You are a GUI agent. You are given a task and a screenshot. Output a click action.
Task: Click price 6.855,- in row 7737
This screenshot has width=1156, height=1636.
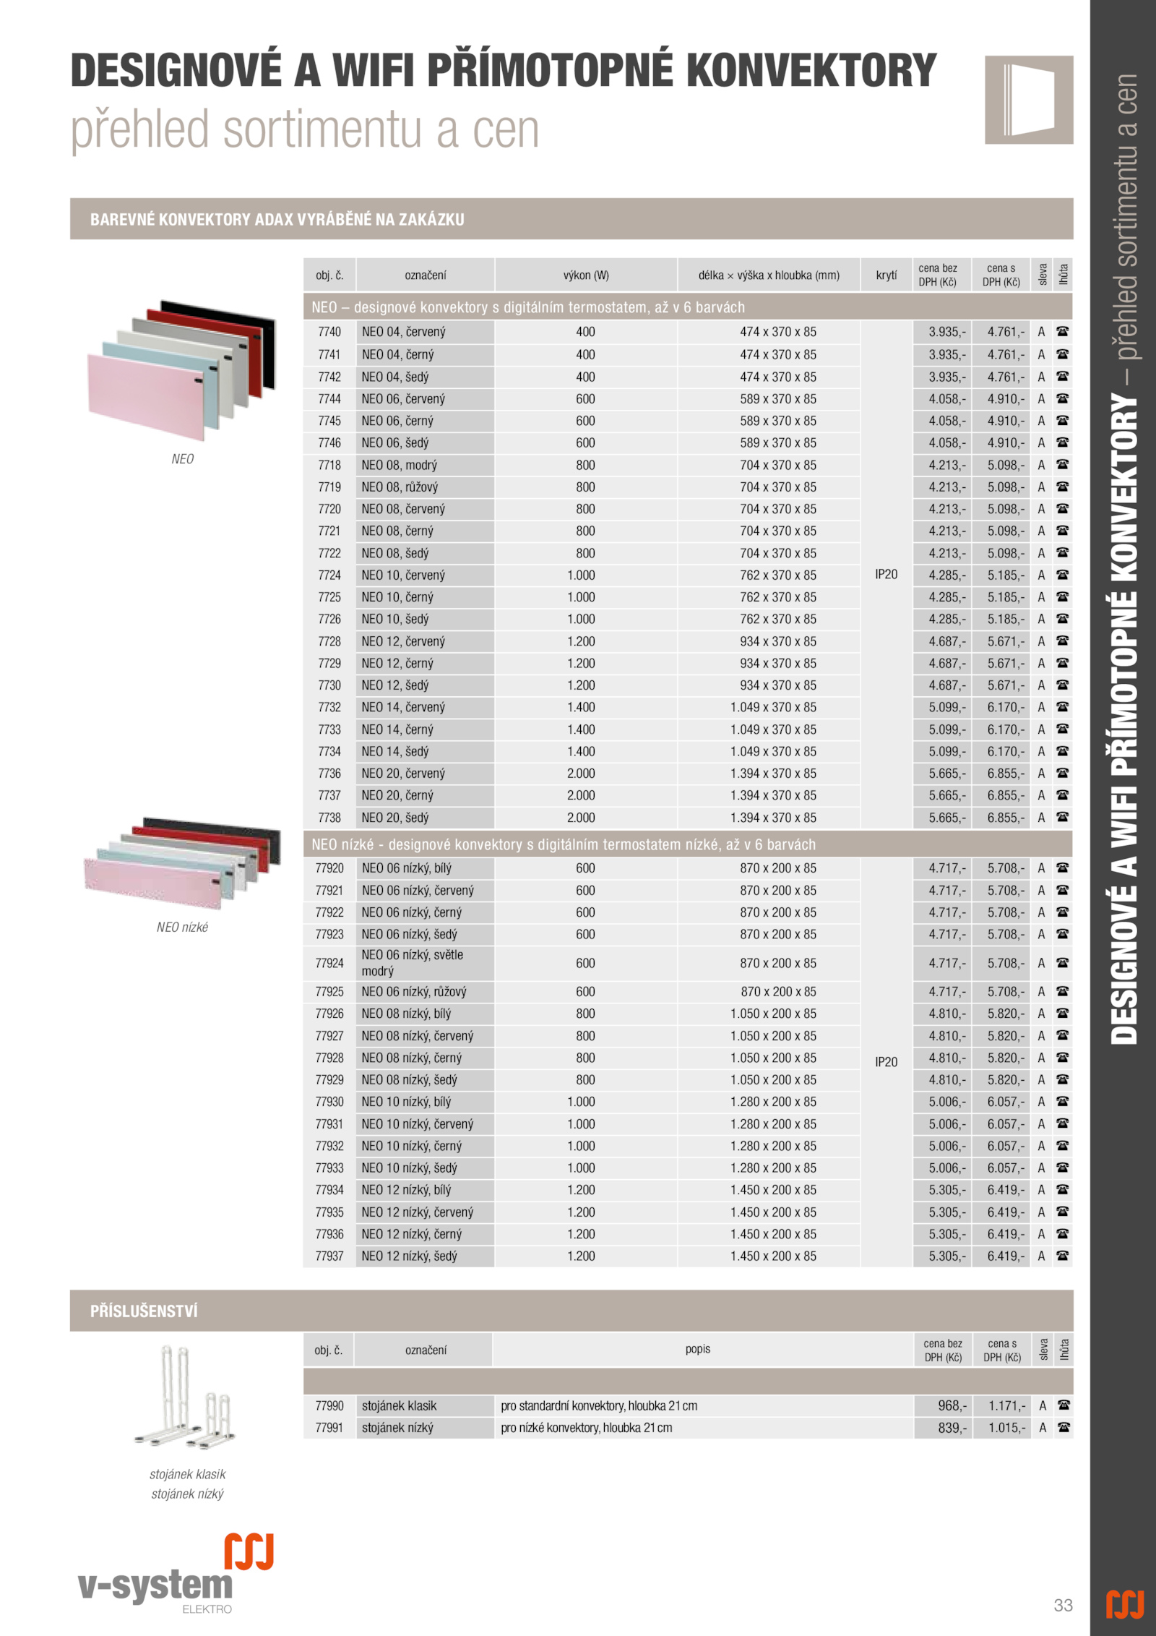(x=1006, y=795)
